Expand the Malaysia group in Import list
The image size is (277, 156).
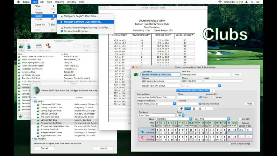click(33, 139)
